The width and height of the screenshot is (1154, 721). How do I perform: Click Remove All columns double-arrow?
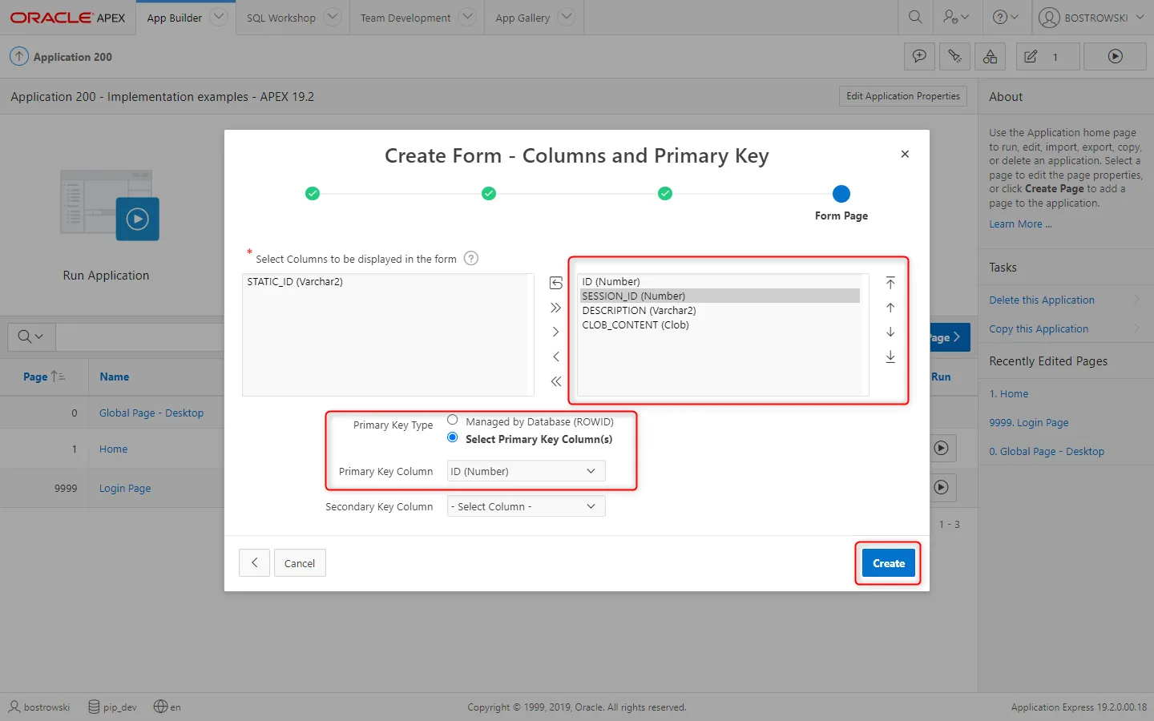click(555, 381)
